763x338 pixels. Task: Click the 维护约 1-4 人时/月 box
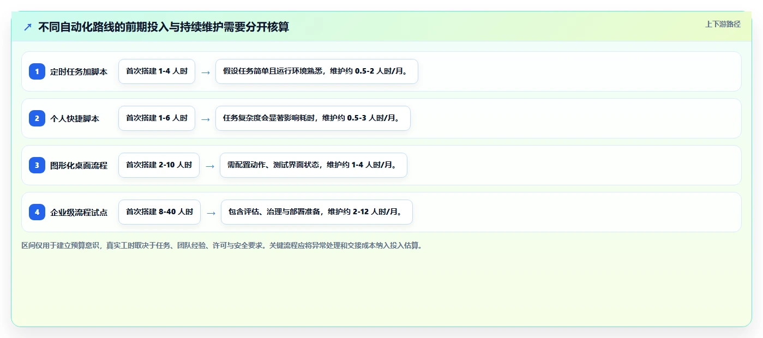314,165
